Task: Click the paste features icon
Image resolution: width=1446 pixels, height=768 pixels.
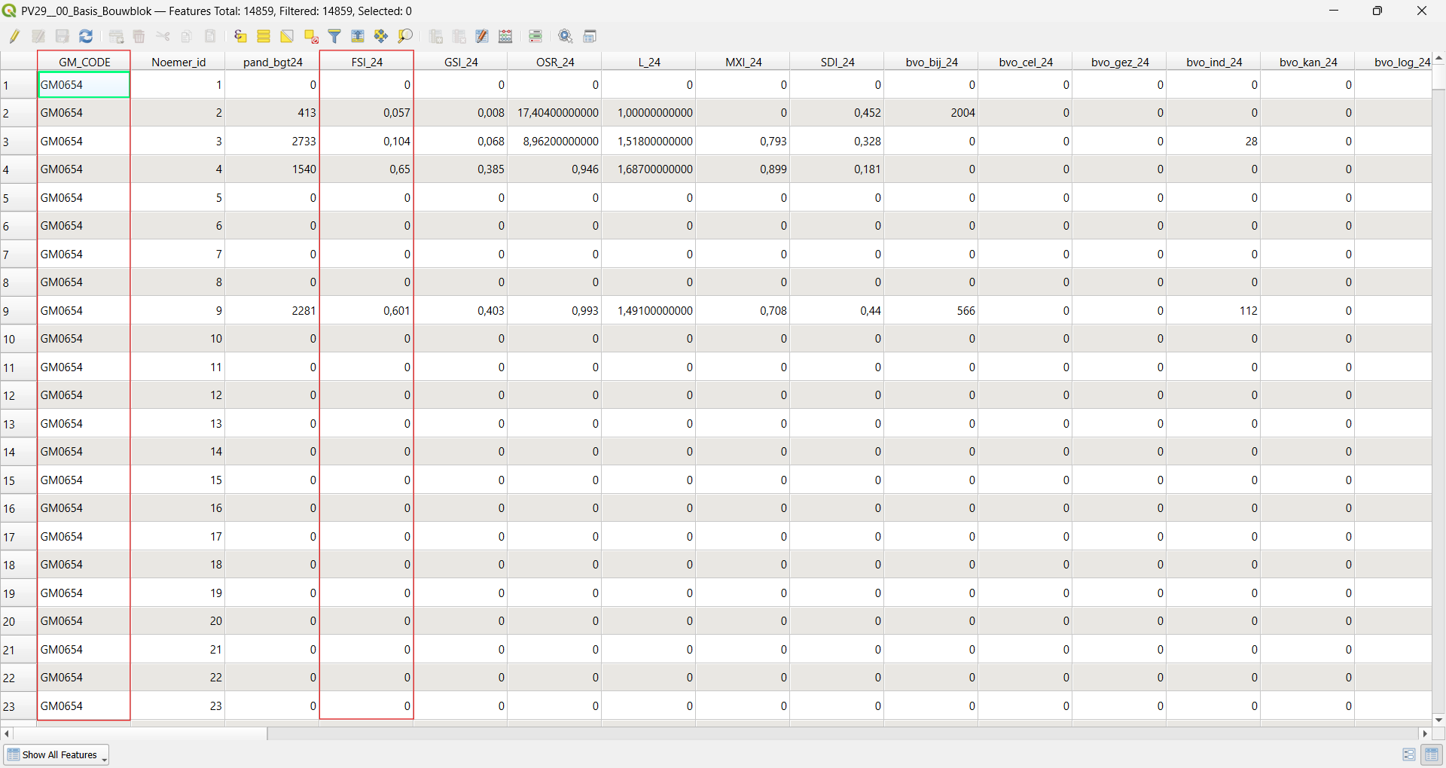Action: [210, 36]
